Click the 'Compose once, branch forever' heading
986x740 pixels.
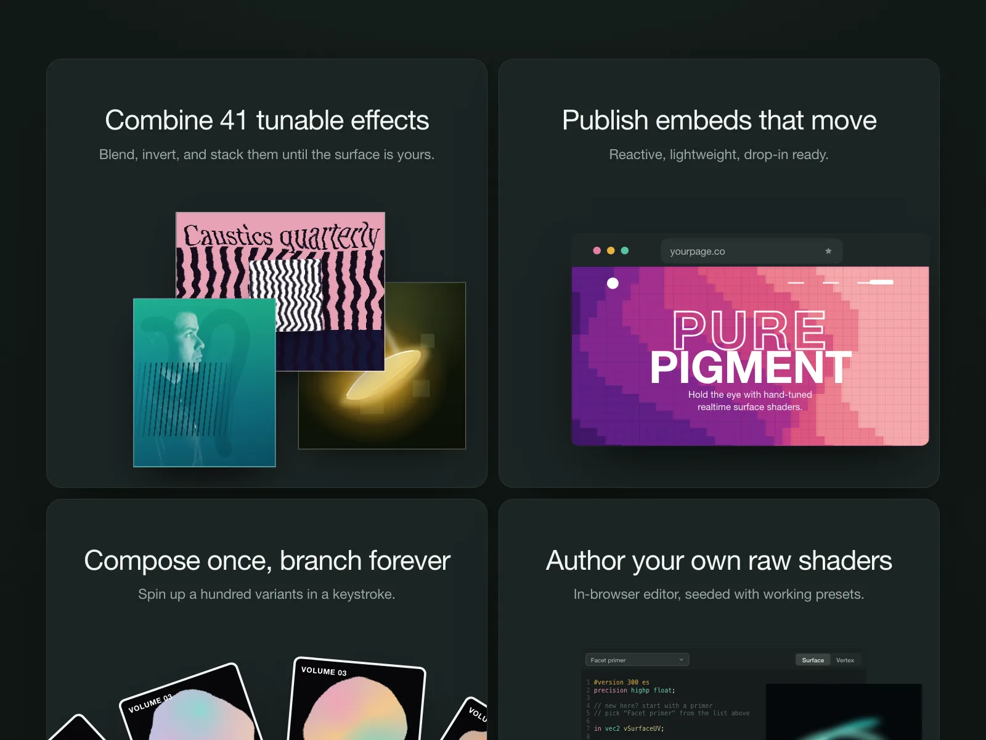pos(267,561)
